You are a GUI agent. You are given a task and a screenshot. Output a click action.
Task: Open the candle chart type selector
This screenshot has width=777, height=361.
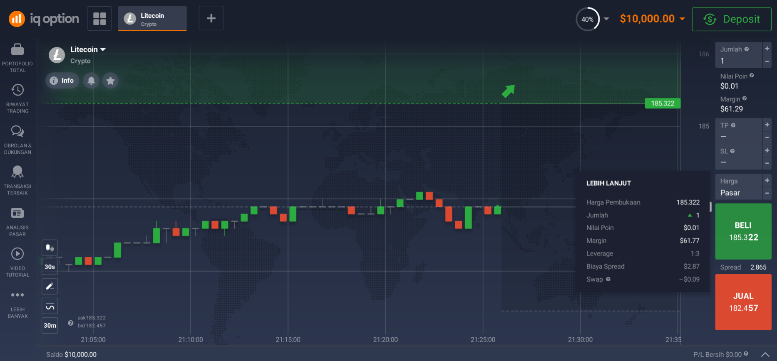(50, 247)
